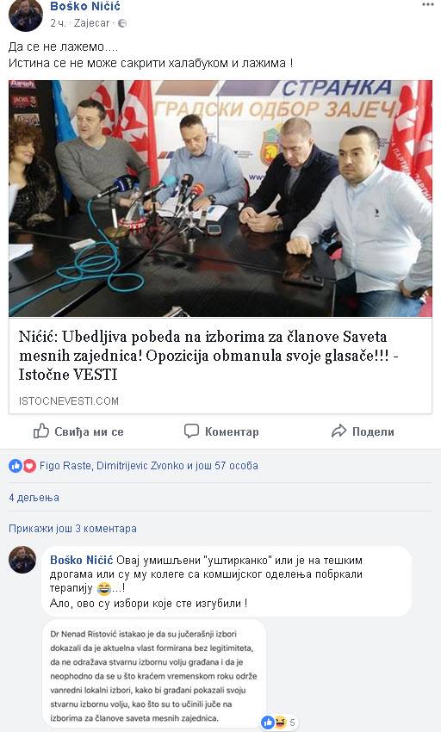Open the press conference article photo
This screenshot has width=441, height=732.
[x=220, y=198]
